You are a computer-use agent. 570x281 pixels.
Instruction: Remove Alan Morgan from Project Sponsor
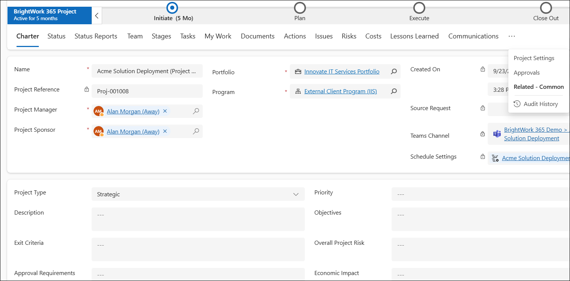pyautogui.click(x=165, y=131)
